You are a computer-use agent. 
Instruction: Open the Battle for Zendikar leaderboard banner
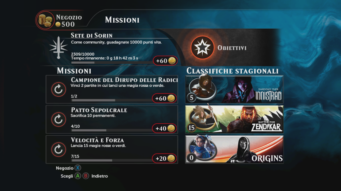(234, 119)
